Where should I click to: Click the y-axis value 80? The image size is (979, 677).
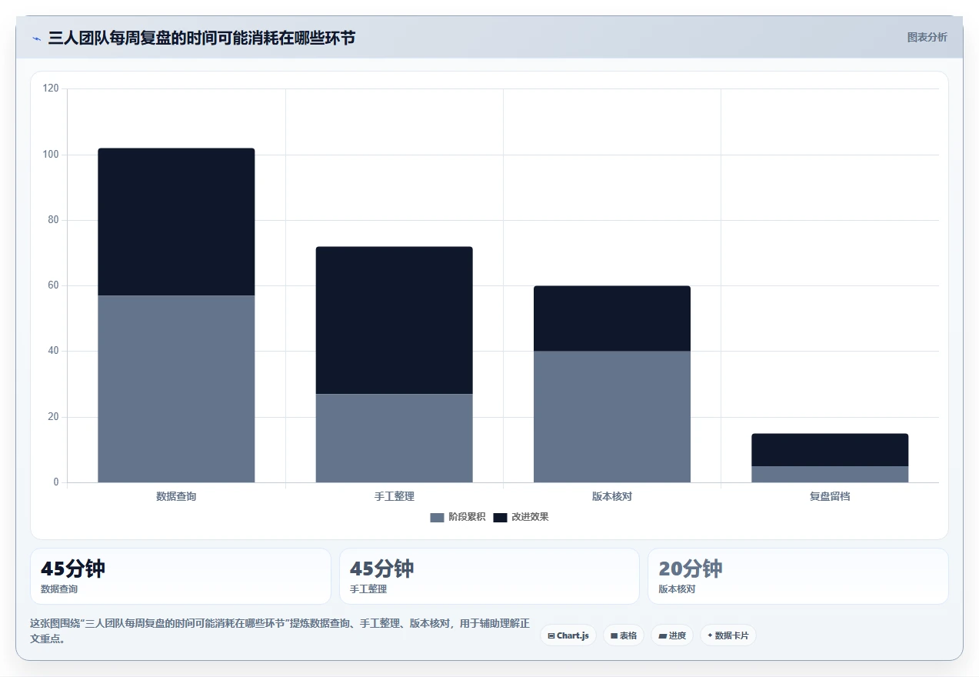53,220
